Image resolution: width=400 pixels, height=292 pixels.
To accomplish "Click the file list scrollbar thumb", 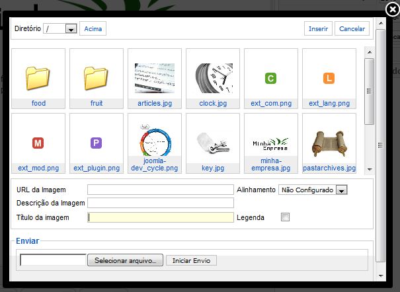I will pos(369,91).
